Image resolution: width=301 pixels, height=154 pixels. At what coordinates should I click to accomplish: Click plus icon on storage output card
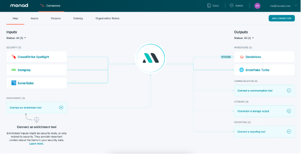[289, 111]
